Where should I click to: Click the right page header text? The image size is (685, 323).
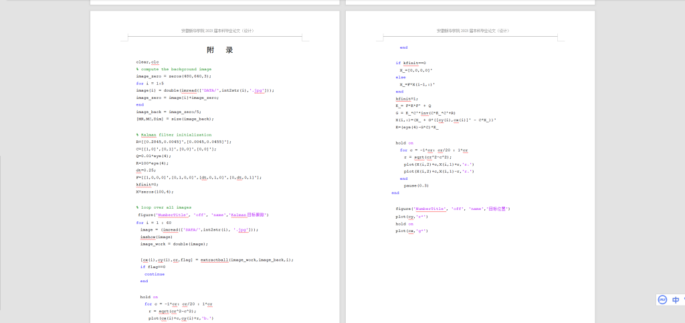(472, 31)
